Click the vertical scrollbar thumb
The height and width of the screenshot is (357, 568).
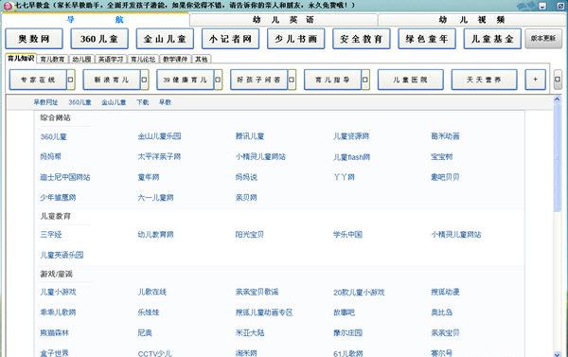(558, 157)
